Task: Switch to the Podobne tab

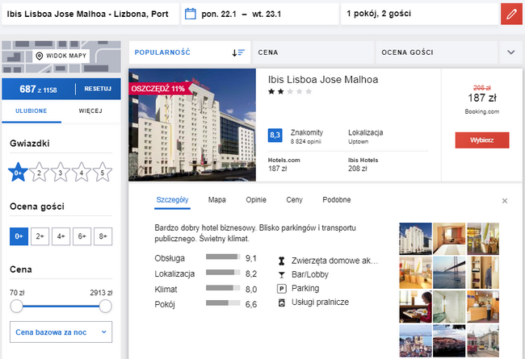Action: click(337, 200)
